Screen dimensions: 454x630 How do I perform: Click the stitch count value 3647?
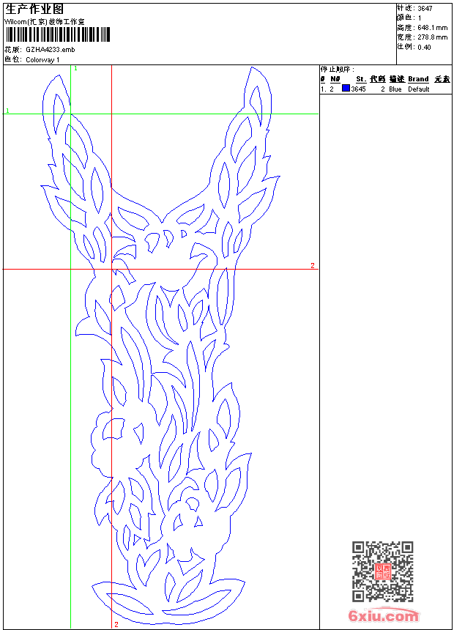click(x=425, y=8)
